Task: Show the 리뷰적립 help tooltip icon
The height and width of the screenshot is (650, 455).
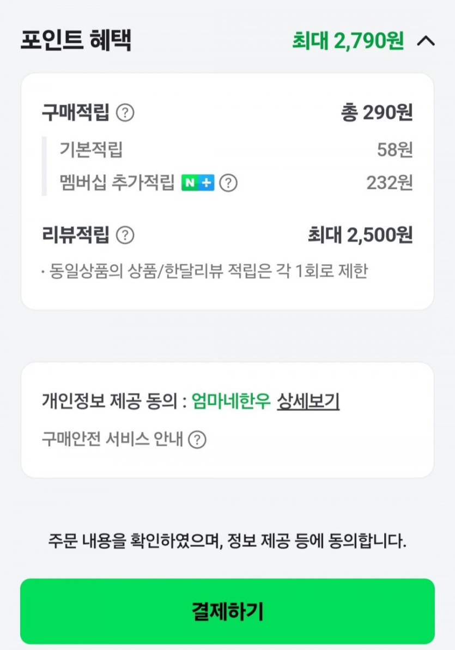Action: click(125, 235)
